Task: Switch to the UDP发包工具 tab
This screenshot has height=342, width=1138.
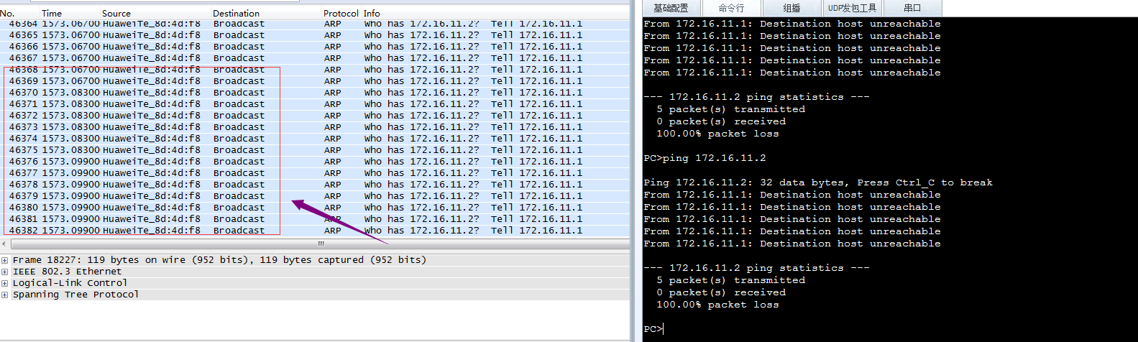Action: tap(852, 8)
